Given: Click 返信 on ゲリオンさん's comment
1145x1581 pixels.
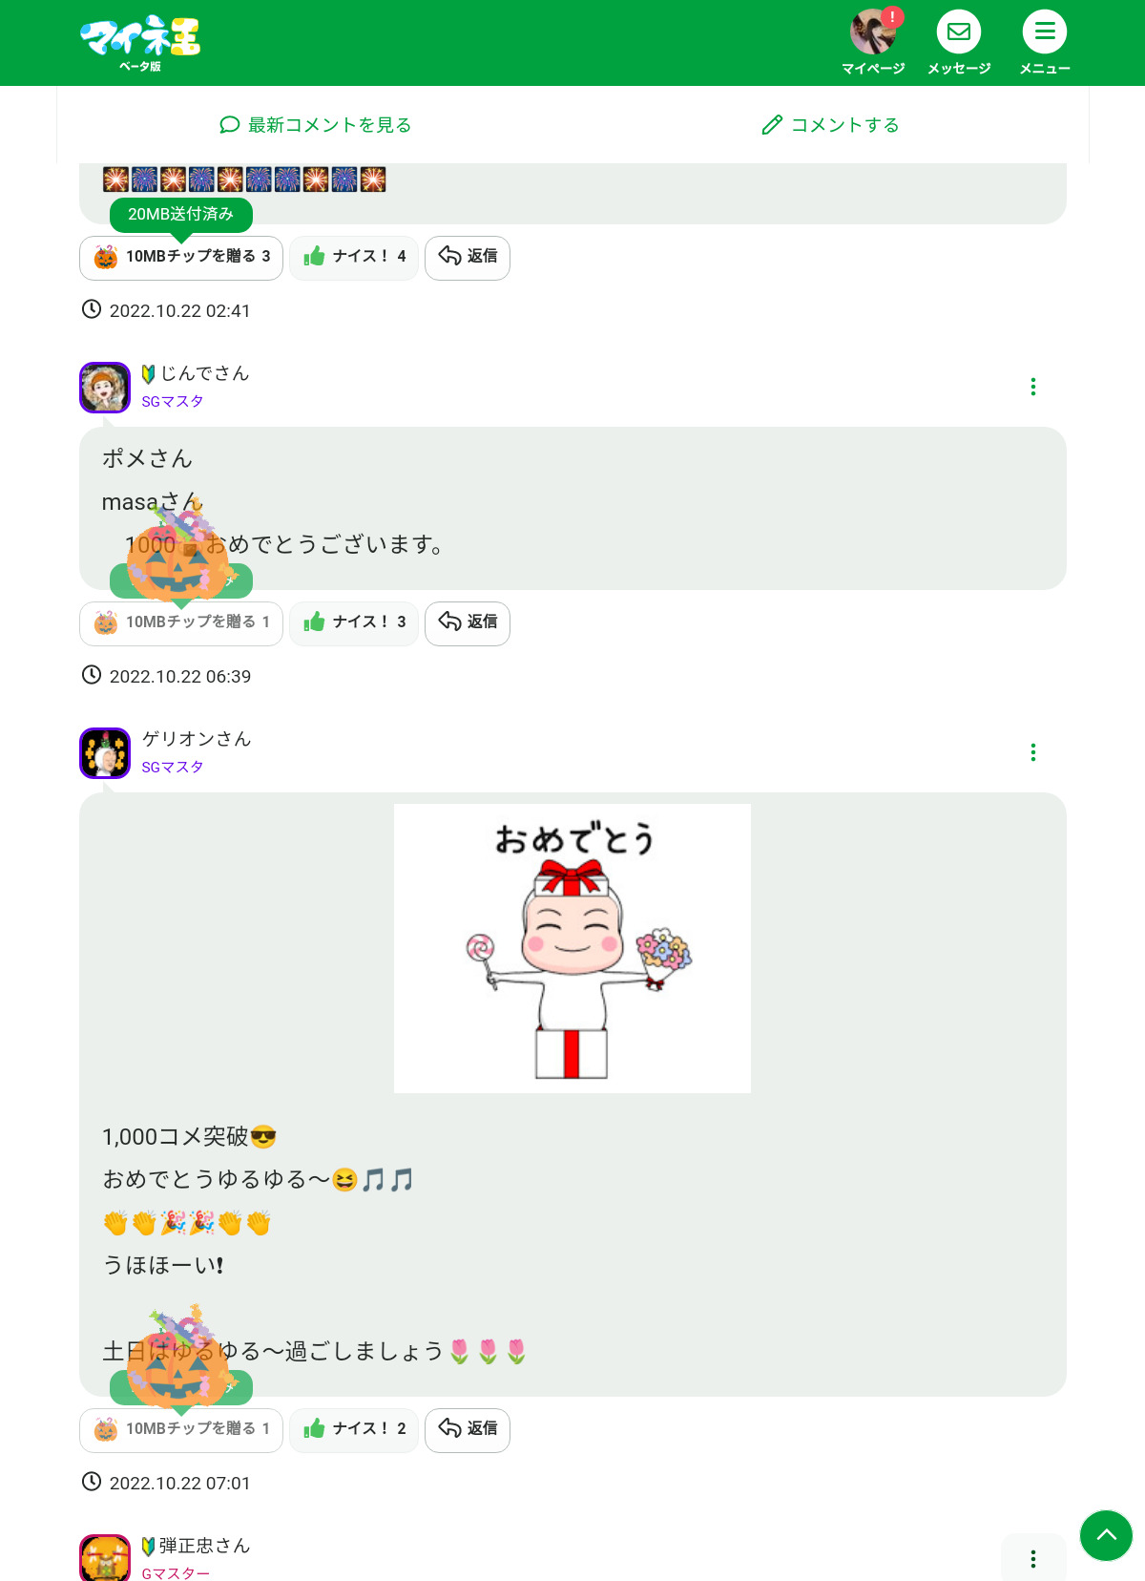Looking at the screenshot, I should pyautogui.click(x=468, y=1429).
